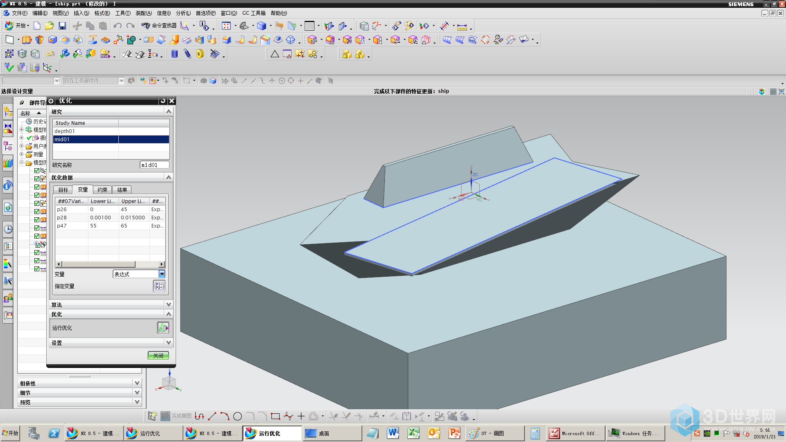The width and height of the screenshot is (786, 442).
Task: Toggle fourth checkbox under model history
Action: click(x=37, y=195)
